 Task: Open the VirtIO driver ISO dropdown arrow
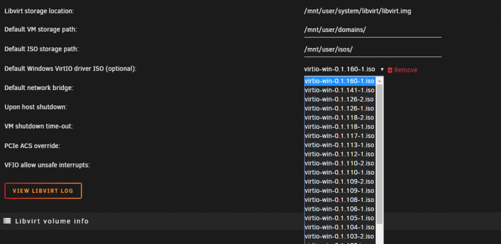tap(382, 69)
